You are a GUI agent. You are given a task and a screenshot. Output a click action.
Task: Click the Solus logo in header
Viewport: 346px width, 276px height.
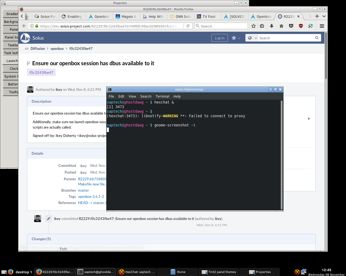point(25,38)
